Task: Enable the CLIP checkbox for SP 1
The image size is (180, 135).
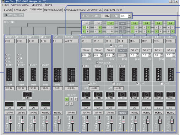Action: click(x=83, y=66)
